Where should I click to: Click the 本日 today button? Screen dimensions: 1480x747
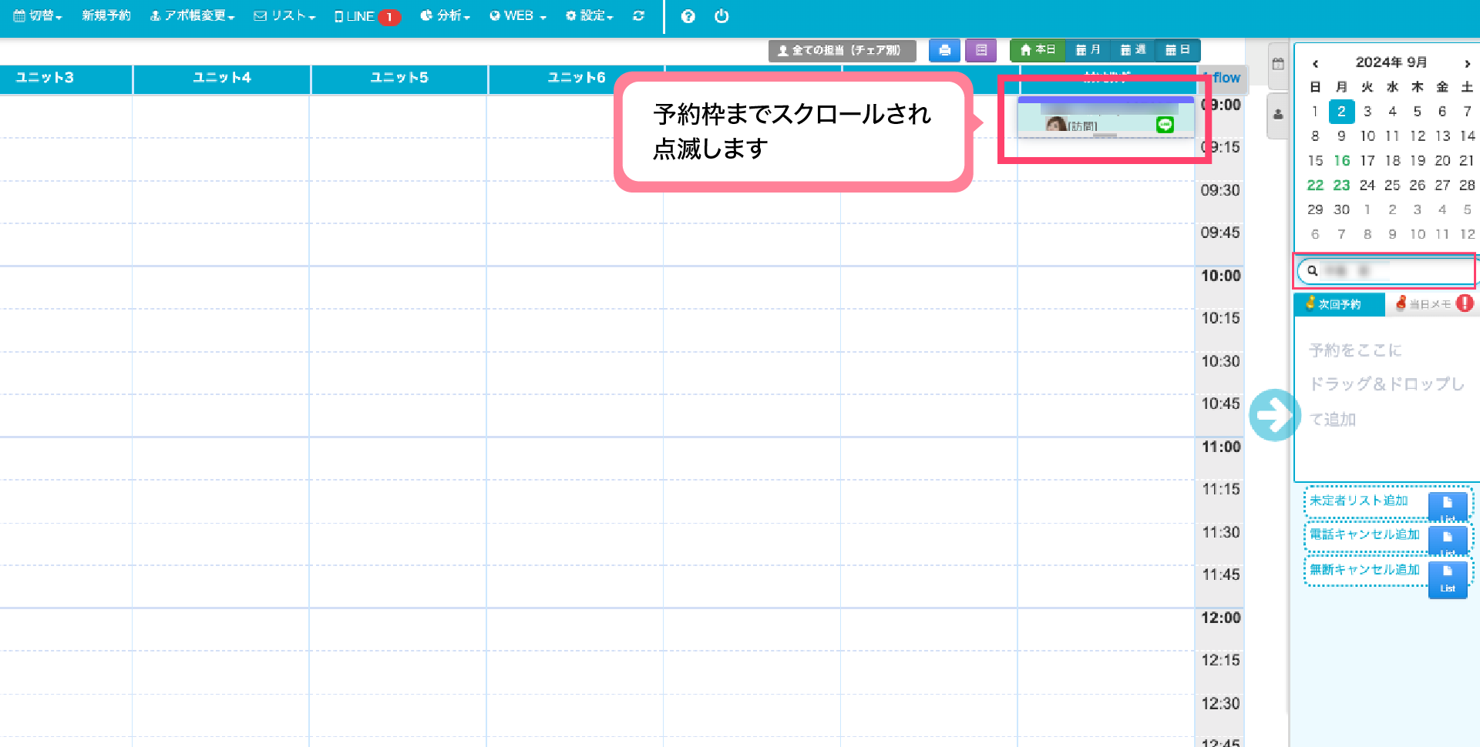click(x=1037, y=50)
